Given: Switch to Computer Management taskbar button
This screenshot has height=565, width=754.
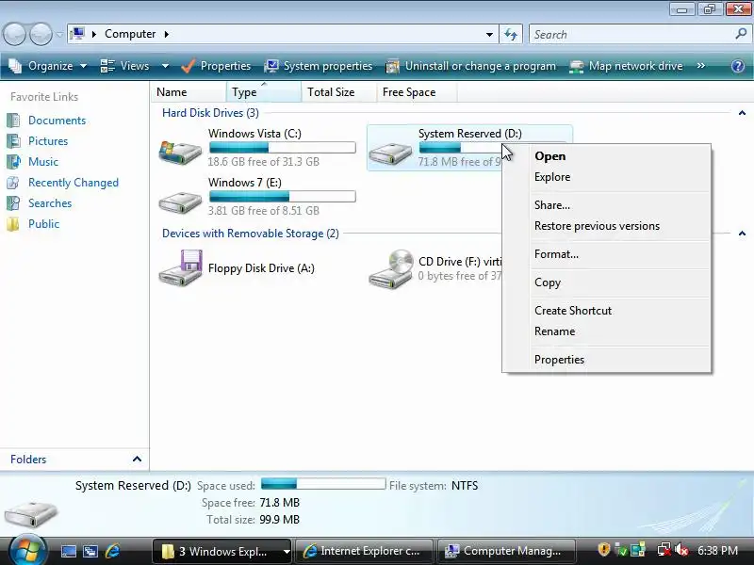Looking at the screenshot, I should tap(506, 551).
